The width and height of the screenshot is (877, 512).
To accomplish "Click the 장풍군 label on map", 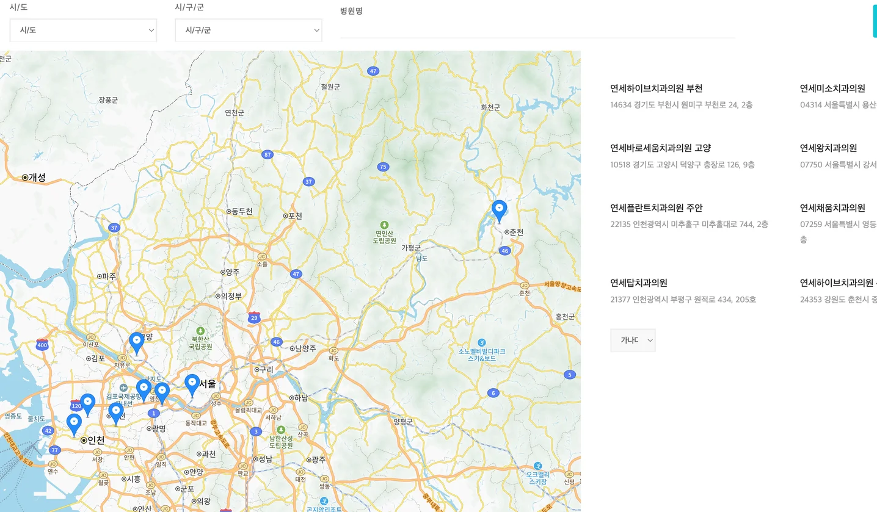I will click(x=108, y=99).
